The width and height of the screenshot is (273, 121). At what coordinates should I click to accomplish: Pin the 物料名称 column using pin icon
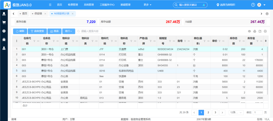point(134,41)
